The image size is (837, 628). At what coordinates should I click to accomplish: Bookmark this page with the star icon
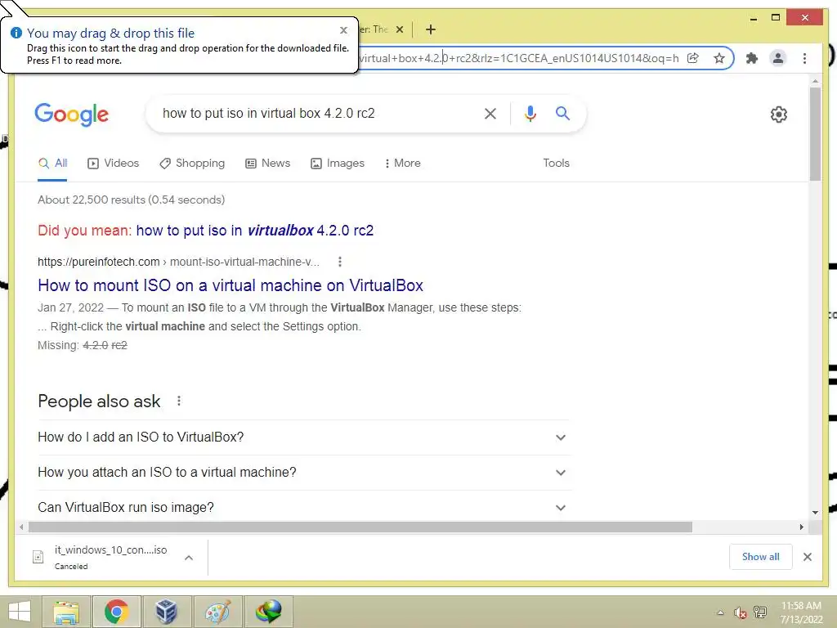(x=719, y=58)
